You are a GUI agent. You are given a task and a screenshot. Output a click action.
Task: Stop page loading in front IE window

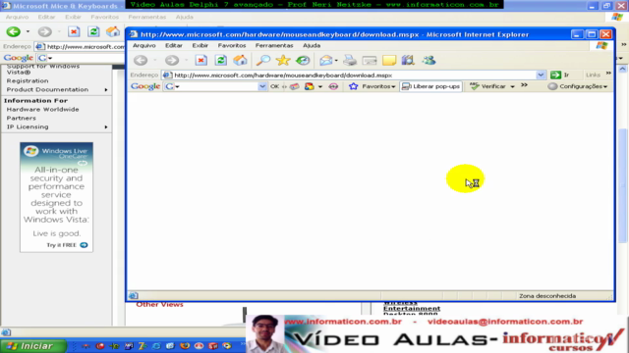(200, 61)
